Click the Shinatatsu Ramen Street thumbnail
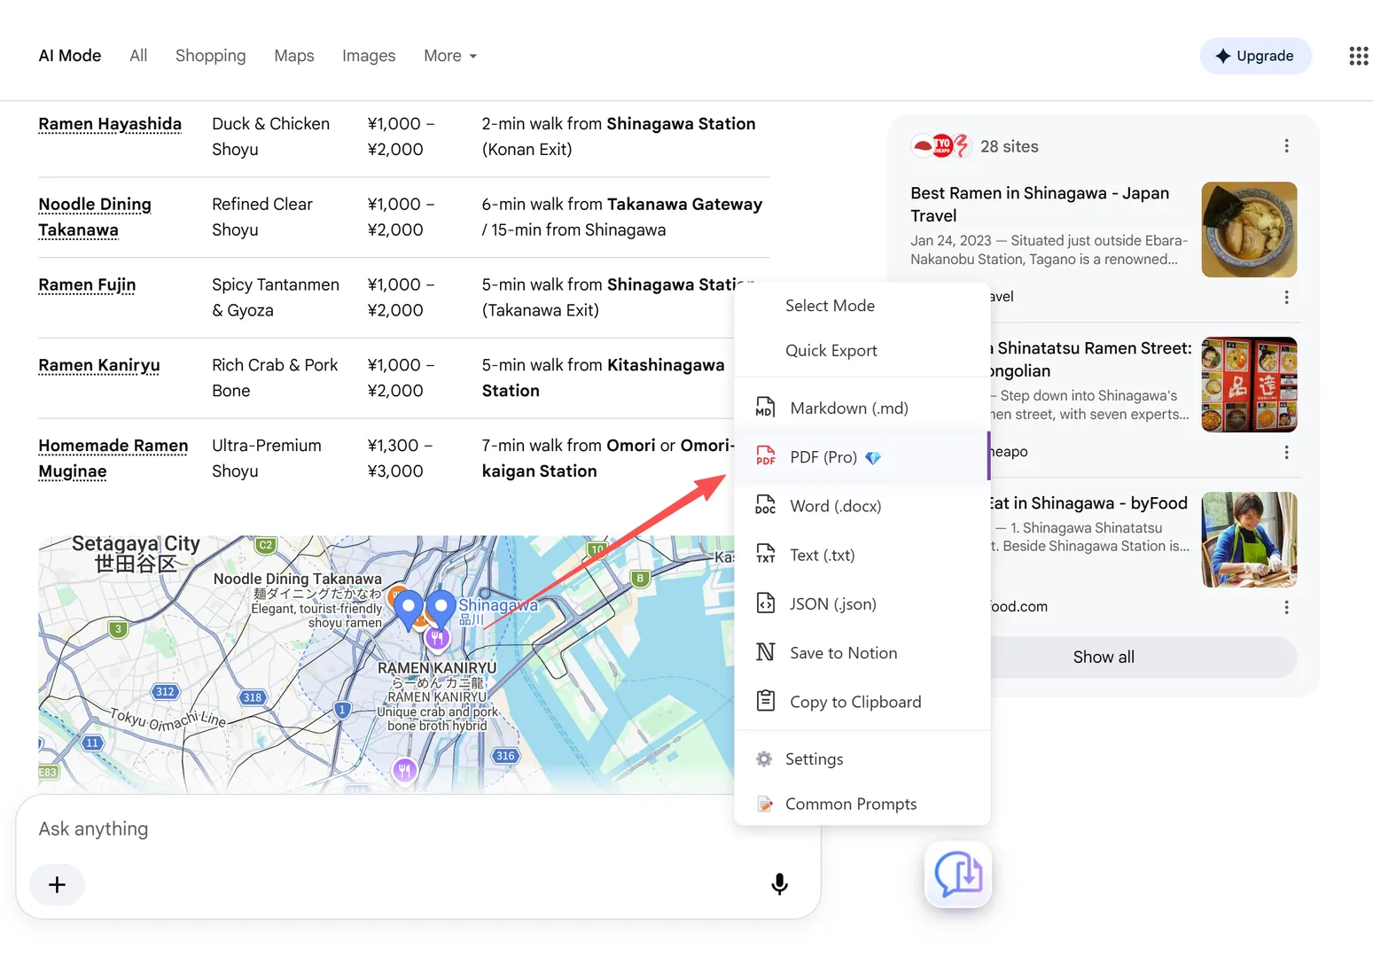This screenshot has height=957, width=1373. (x=1249, y=385)
